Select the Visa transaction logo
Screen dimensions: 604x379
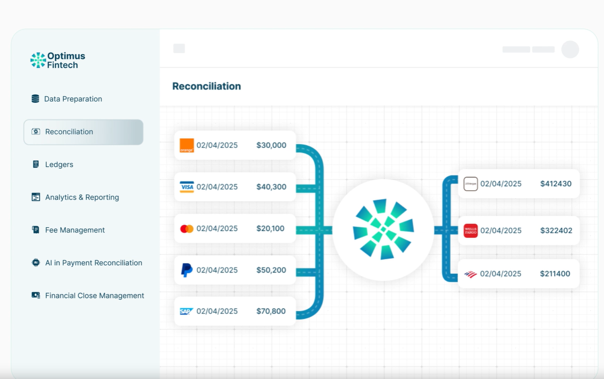pos(187,187)
